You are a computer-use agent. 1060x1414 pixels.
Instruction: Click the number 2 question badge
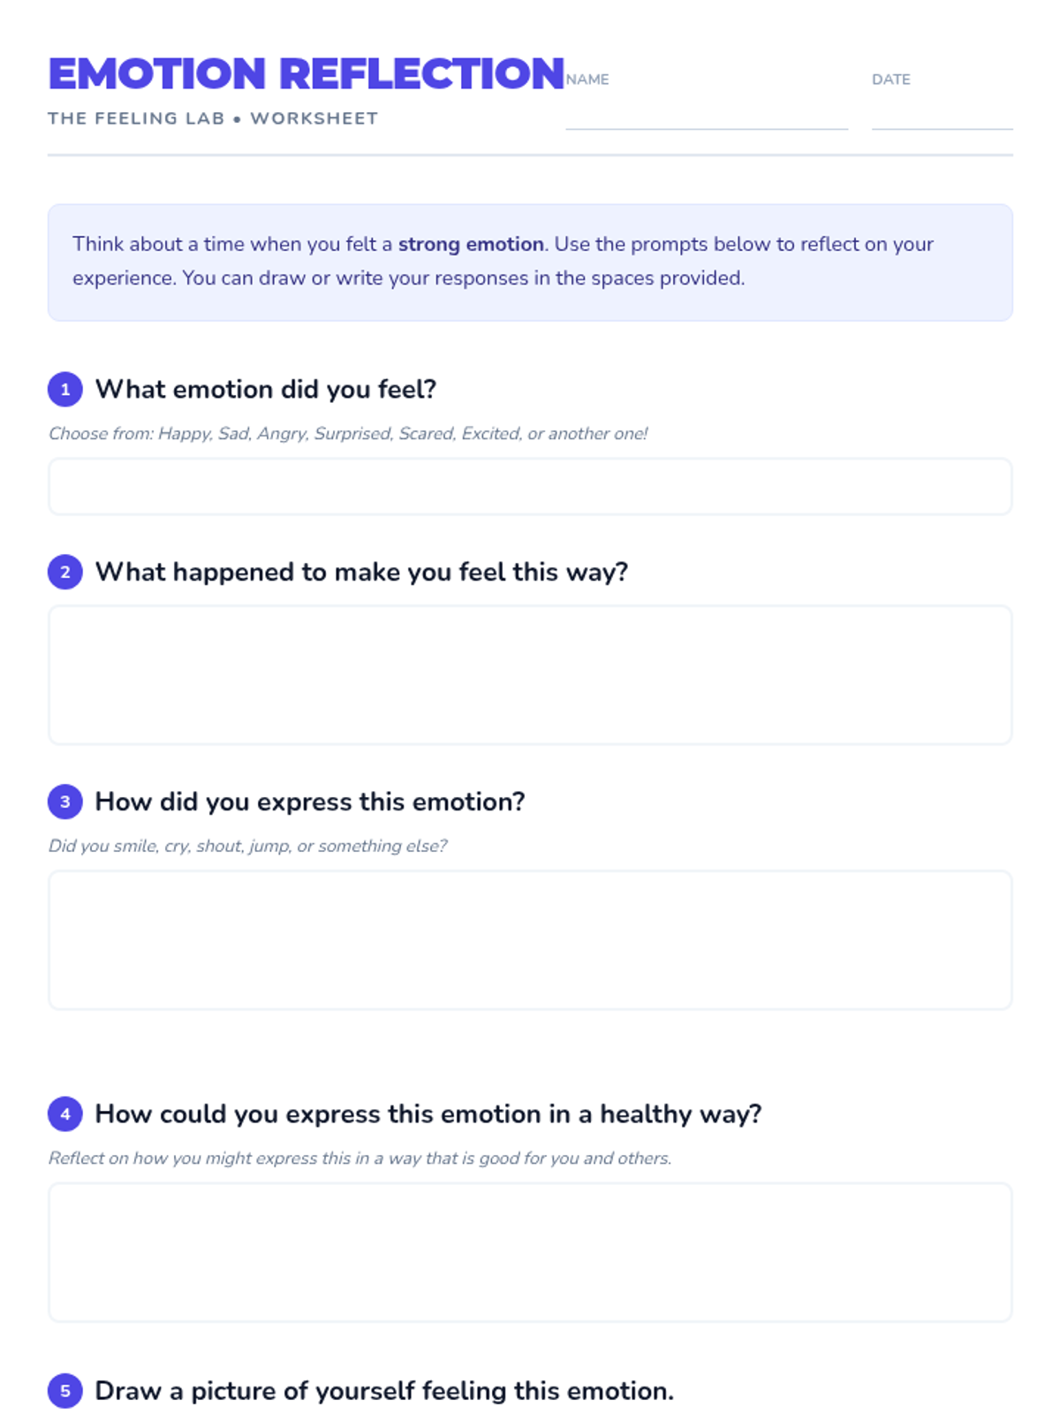[64, 573]
